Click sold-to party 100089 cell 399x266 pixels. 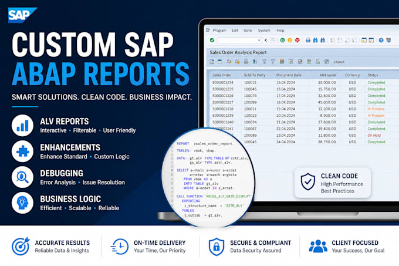pyautogui.click(x=250, y=136)
